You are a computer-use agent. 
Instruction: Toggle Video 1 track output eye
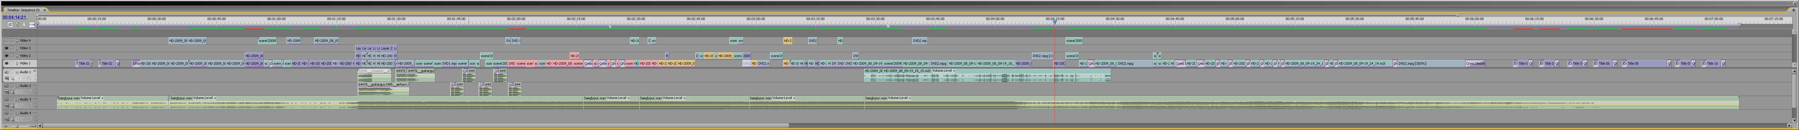coord(6,63)
